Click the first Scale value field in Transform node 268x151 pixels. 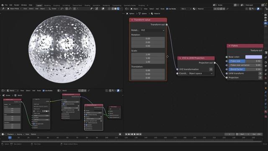148,55
